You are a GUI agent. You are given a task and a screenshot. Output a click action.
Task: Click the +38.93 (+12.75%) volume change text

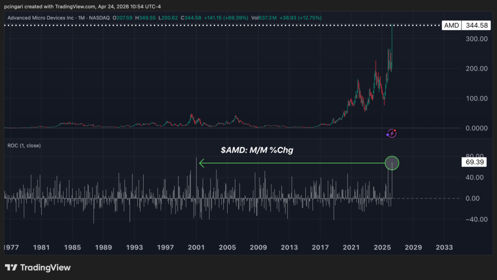tap(300, 18)
